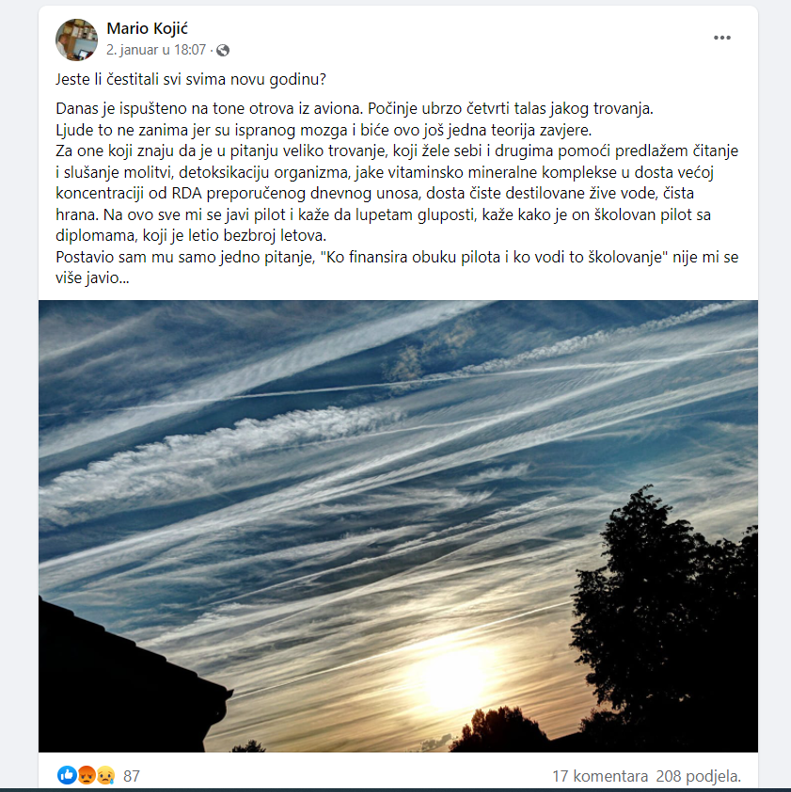Click the sun in the attached sky photo

(452, 678)
